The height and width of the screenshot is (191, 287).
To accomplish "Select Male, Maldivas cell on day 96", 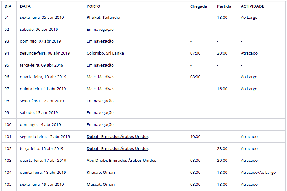I will [x=100, y=77].
